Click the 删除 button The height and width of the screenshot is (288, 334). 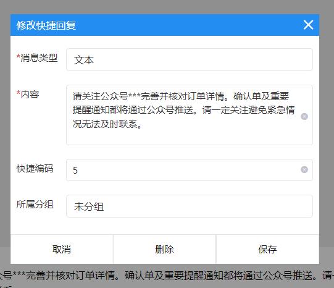click(x=164, y=249)
